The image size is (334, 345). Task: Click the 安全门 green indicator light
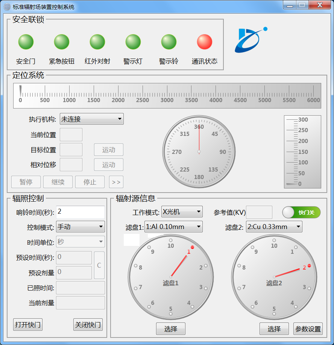coord(26,42)
